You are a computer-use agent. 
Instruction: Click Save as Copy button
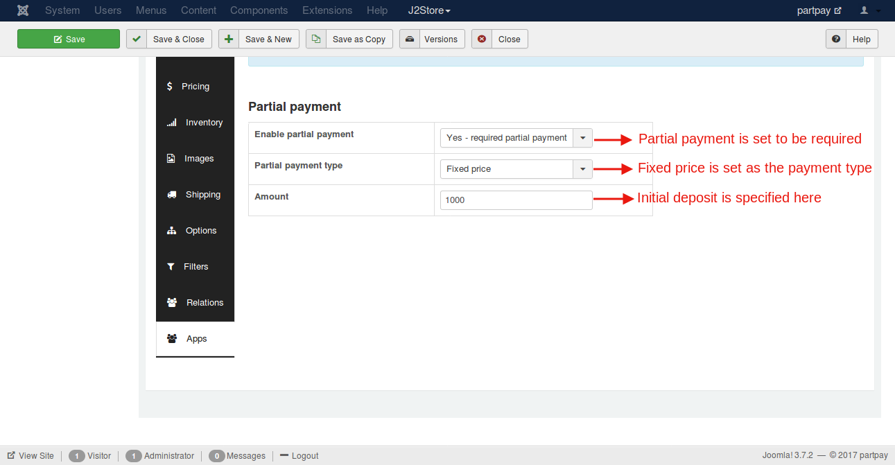(349, 39)
